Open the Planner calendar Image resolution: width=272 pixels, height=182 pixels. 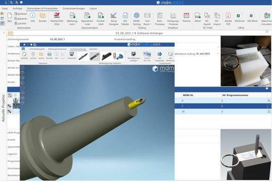tap(187, 17)
